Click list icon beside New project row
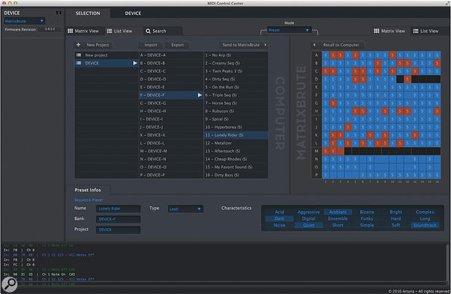 click(79, 55)
